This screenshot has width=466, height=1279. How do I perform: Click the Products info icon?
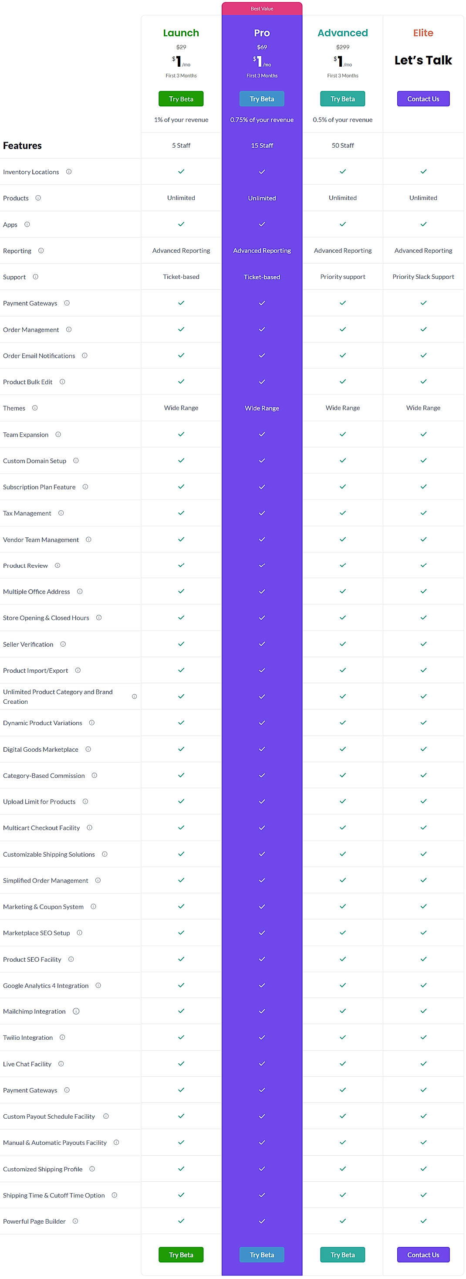point(39,198)
